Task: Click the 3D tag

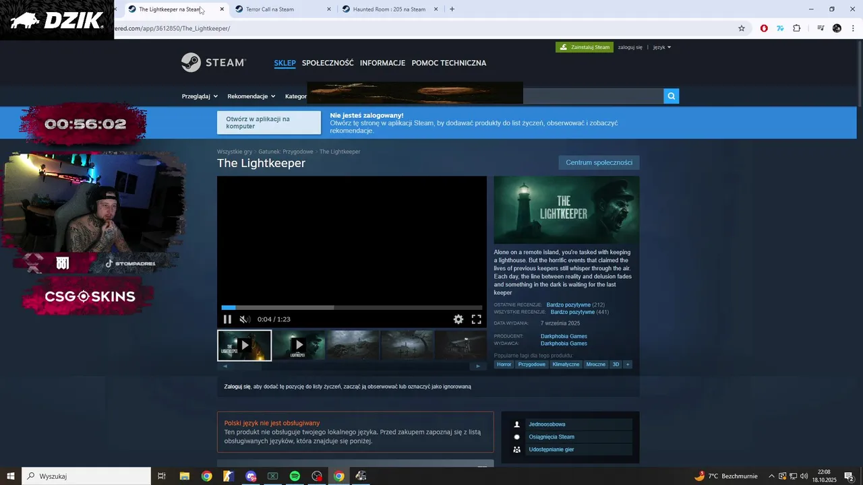Action: (616, 364)
